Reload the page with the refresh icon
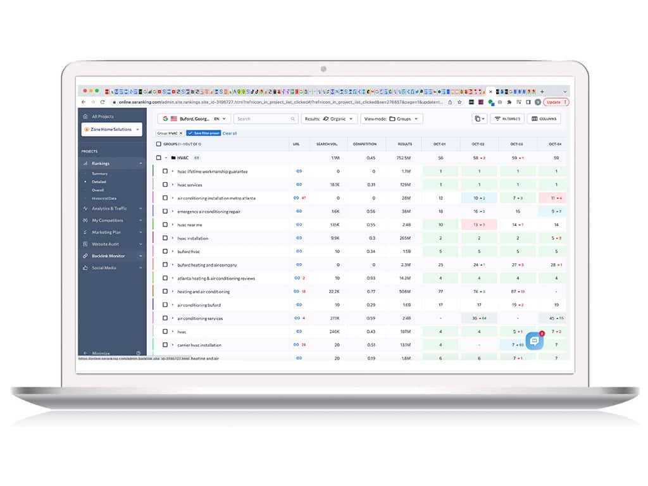 click(103, 102)
